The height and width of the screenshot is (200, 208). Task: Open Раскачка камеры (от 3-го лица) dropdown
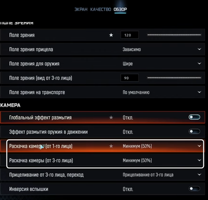[x=199, y=160]
